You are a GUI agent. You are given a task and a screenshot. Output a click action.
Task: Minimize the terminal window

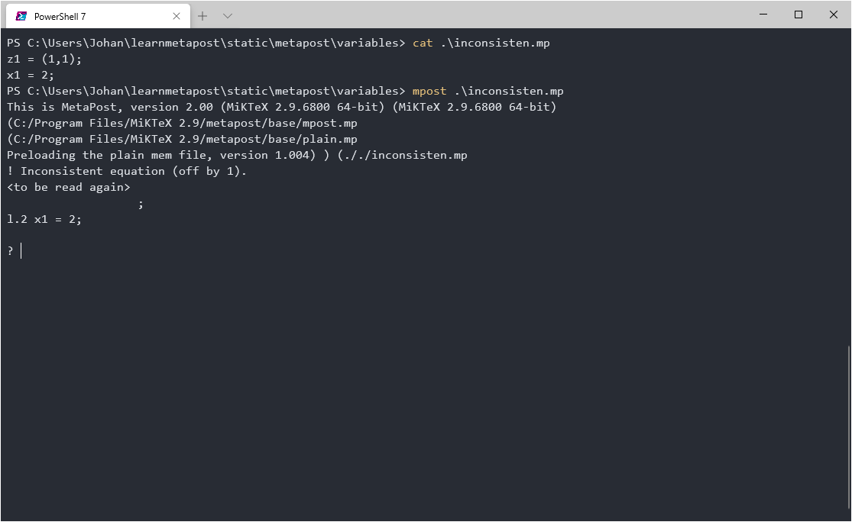tap(763, 14)
